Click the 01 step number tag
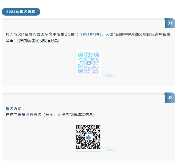The width and height of the screenshot is (176, 162). click(x=170, y=23)
